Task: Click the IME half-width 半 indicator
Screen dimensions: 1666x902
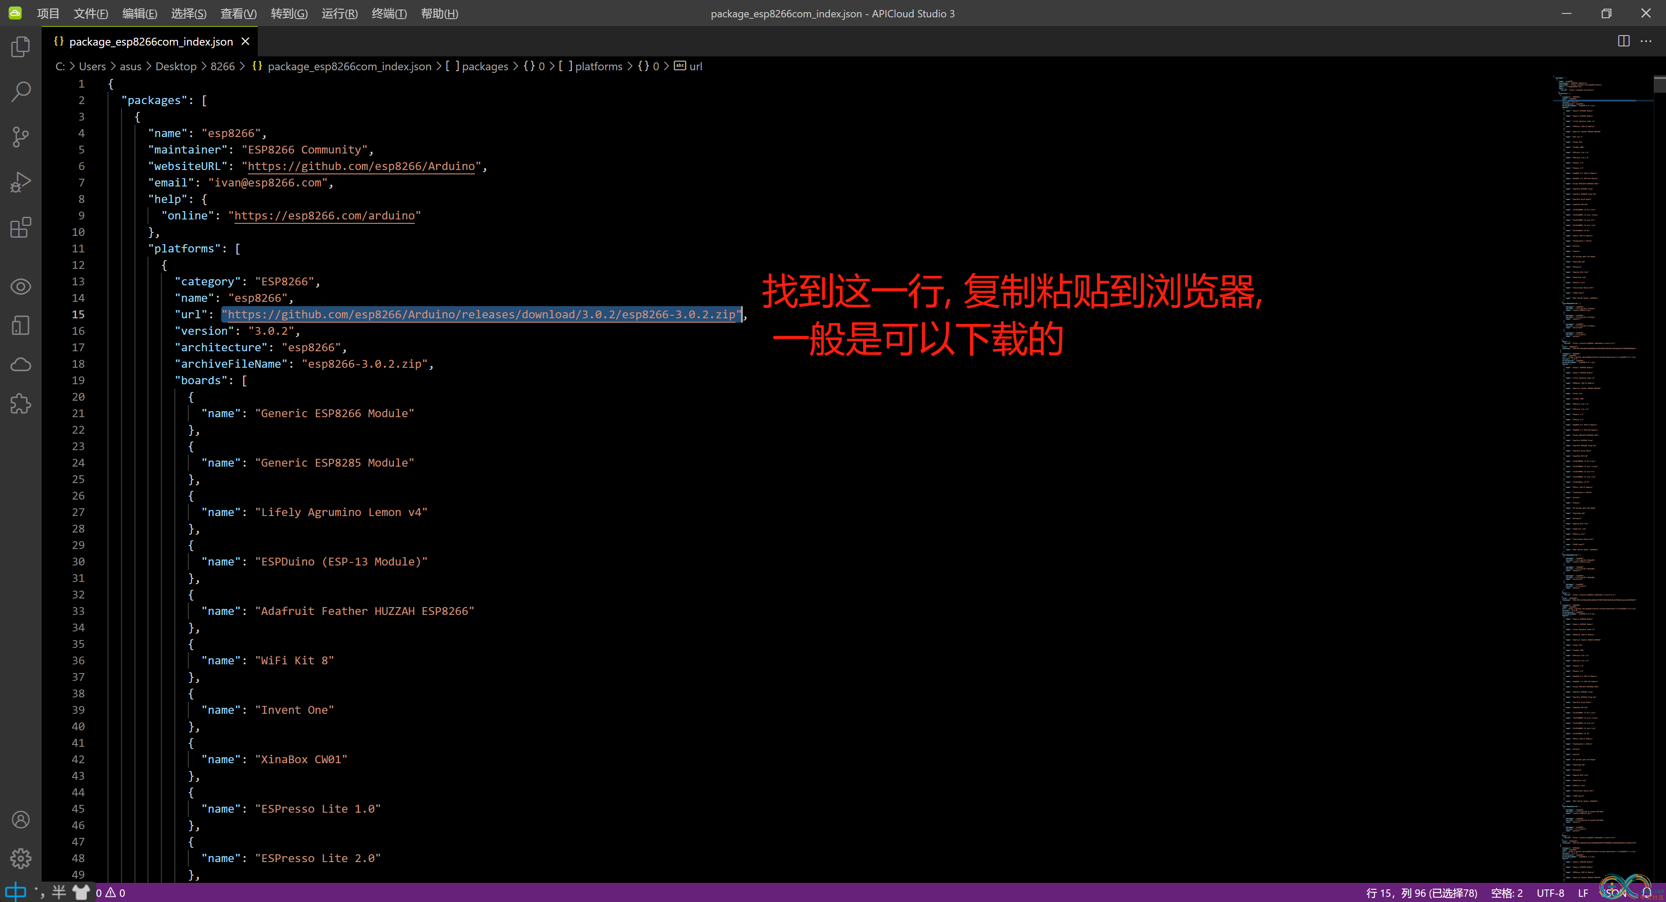Action: pyautogui.click(x=59, y=892)
